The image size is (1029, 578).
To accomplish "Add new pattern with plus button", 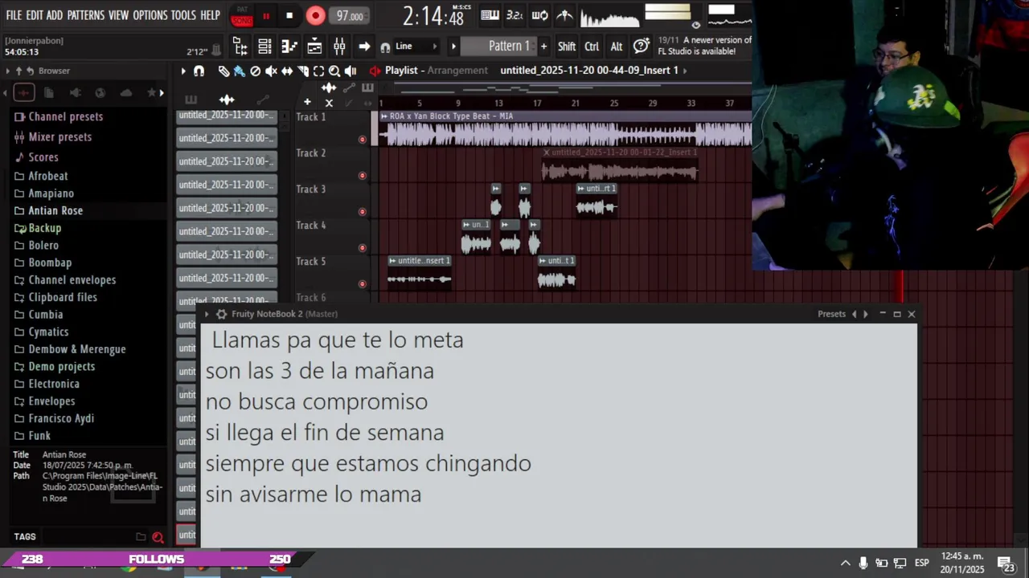I will click(x=543, y=47).
